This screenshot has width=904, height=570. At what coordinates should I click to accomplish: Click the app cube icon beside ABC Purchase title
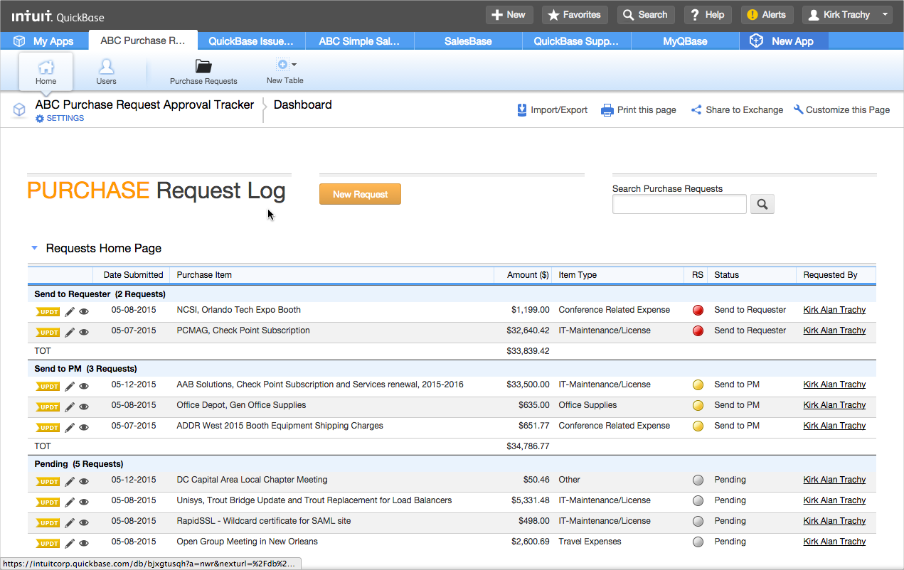(x=19, y=110)
